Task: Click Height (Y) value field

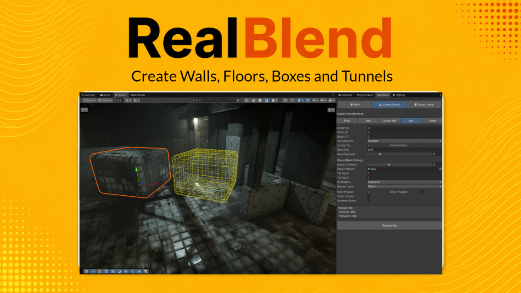Action: click(405, 137)
